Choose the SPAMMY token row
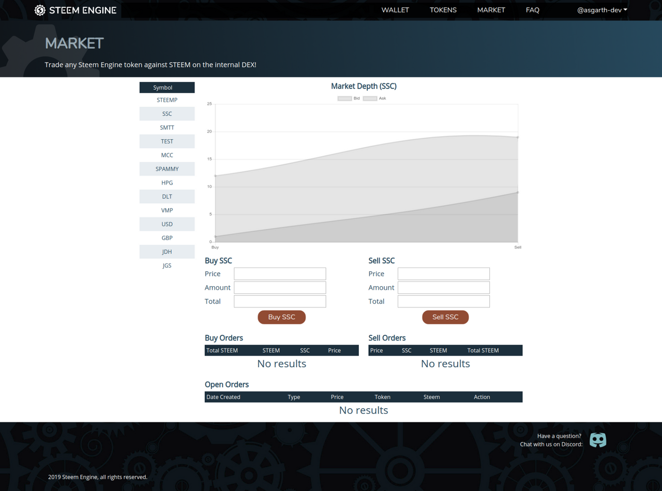This screenshot has width=662, height=491. 167,169
